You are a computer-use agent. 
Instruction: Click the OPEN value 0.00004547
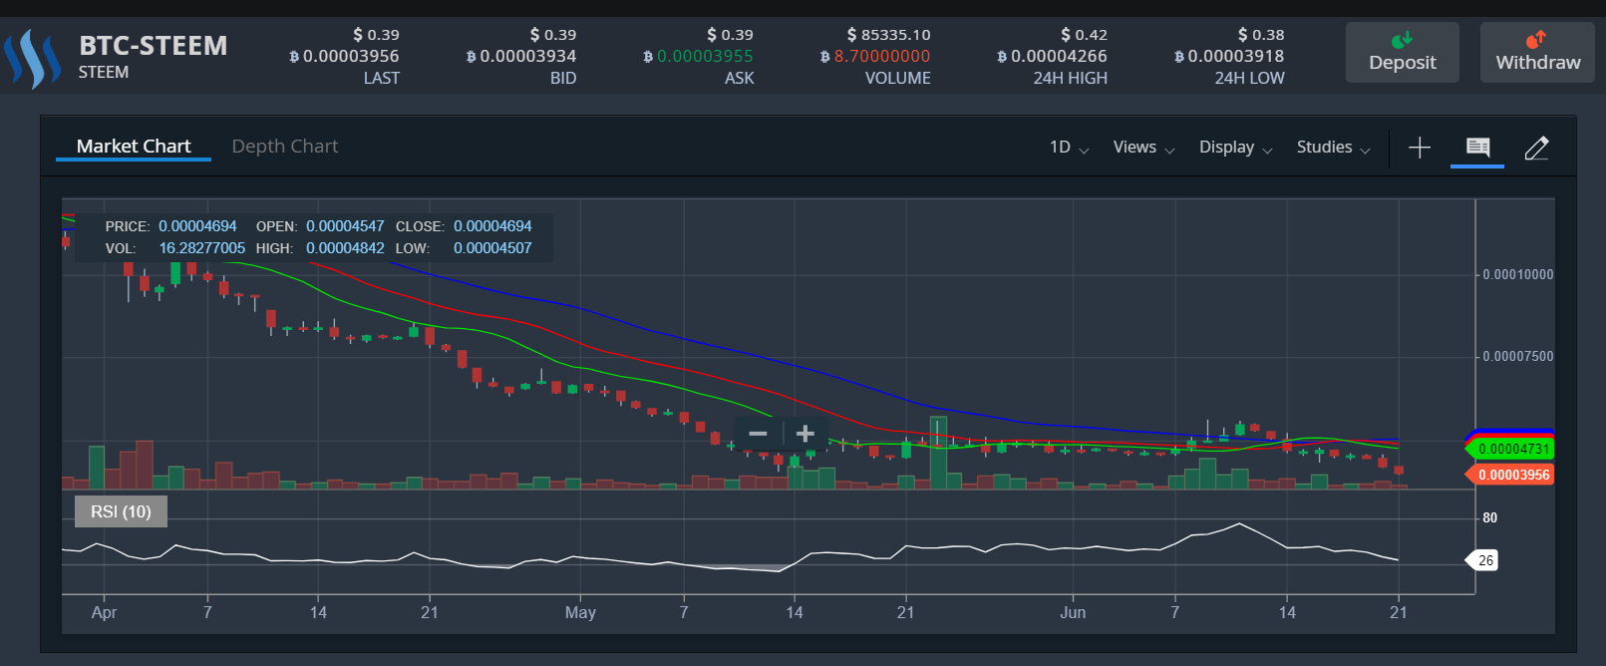point(345,226)
